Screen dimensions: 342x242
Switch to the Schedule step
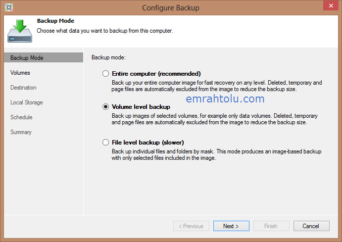[x=21, y=117]
